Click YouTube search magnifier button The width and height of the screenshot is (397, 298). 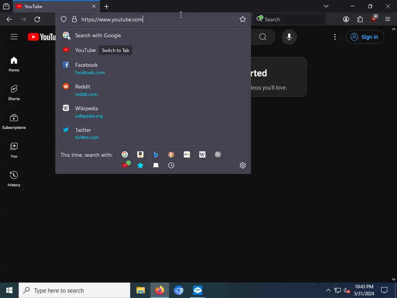[x=263, y=37]
